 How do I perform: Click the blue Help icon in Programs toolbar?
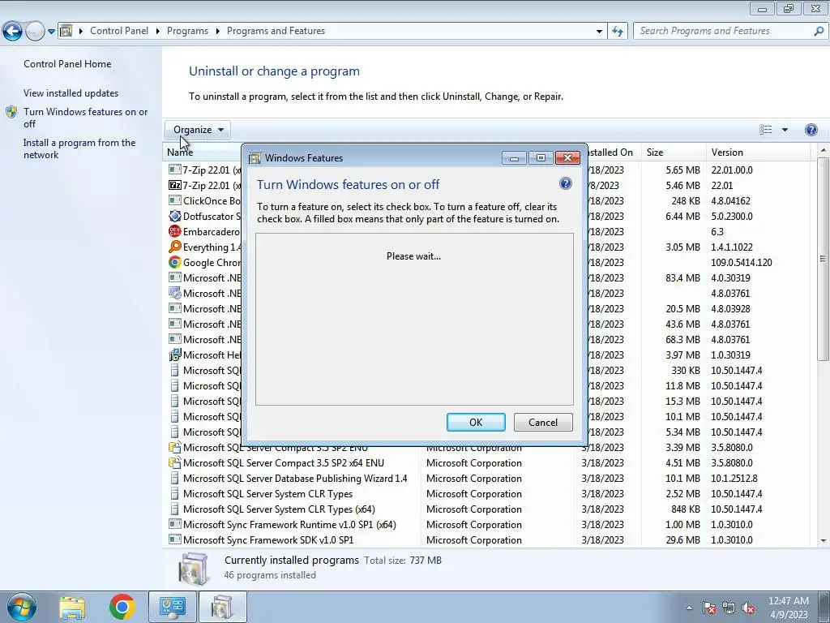point(811,130)
